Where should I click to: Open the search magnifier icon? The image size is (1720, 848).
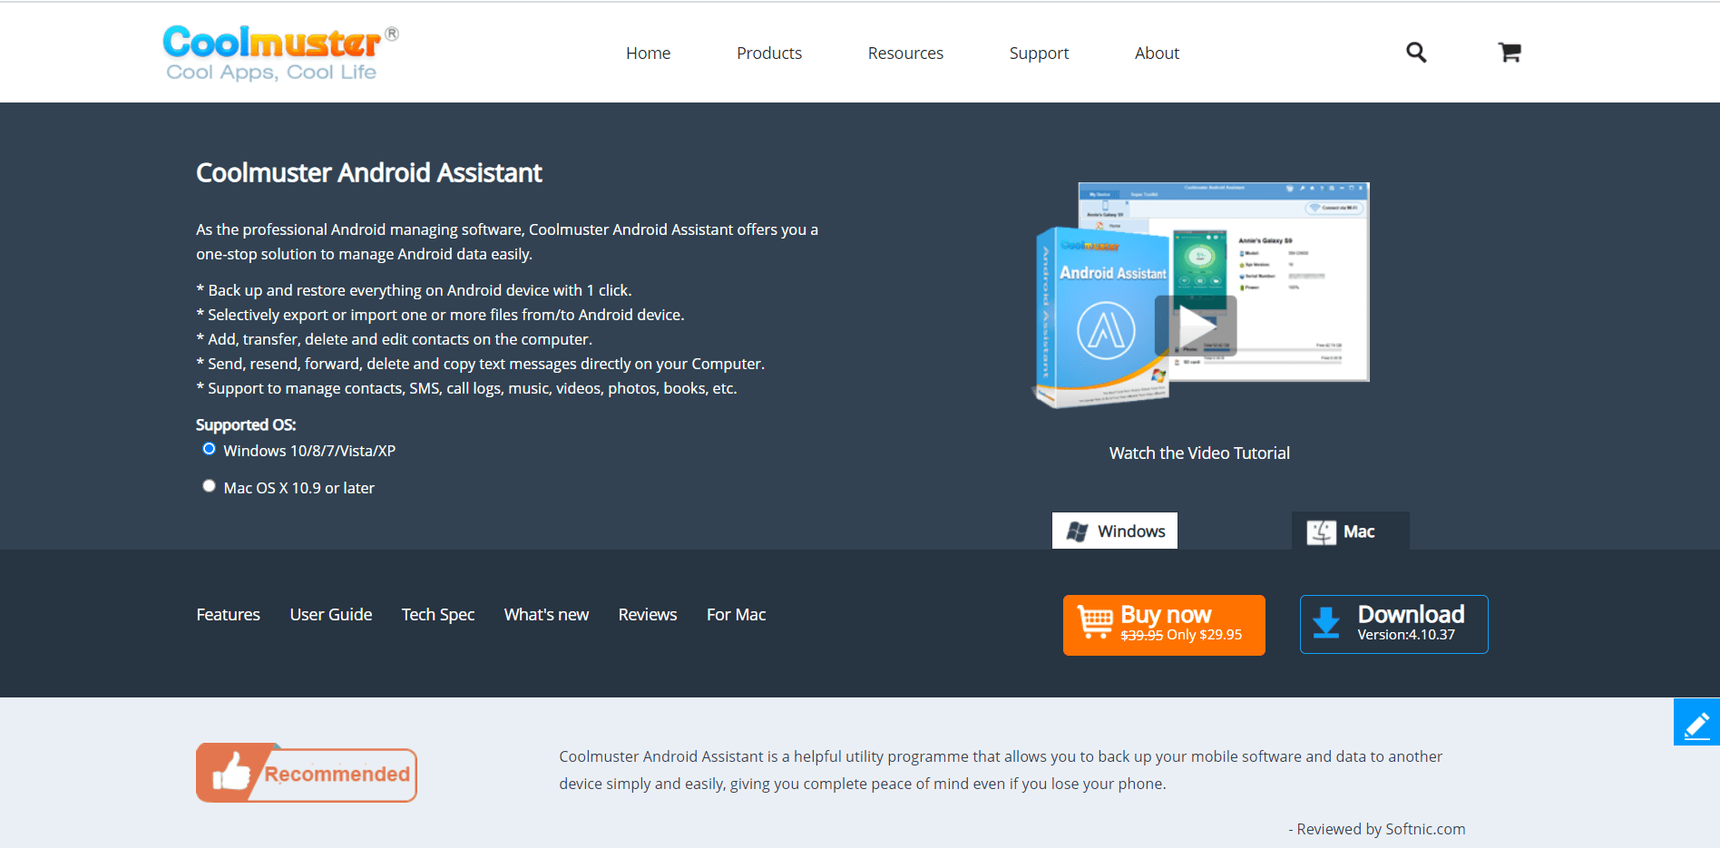1416,53
